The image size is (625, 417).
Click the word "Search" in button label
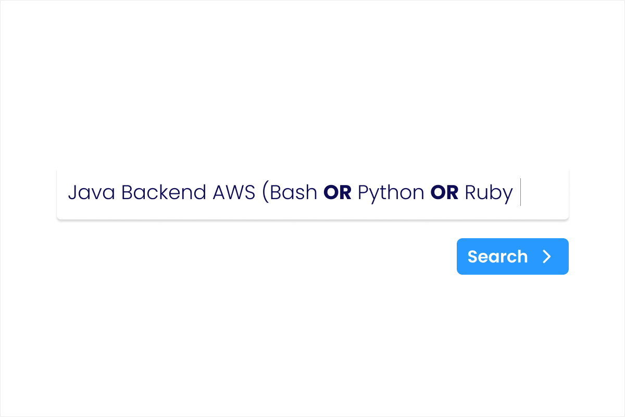[x=497, y=256]
